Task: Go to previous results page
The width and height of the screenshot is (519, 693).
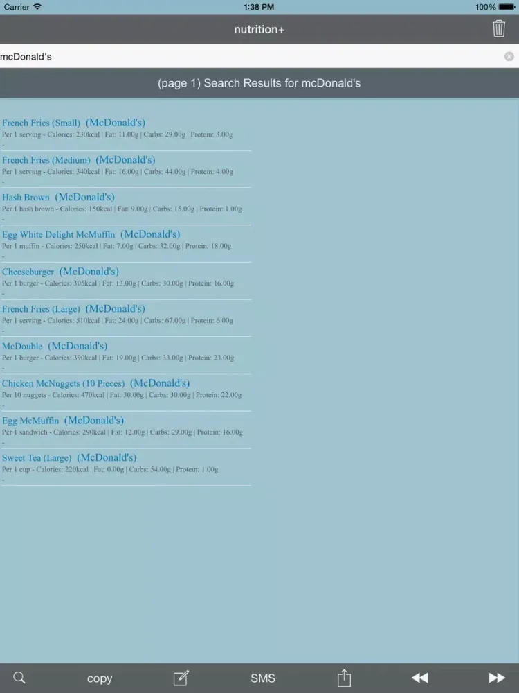Action: tap(420, 678)
